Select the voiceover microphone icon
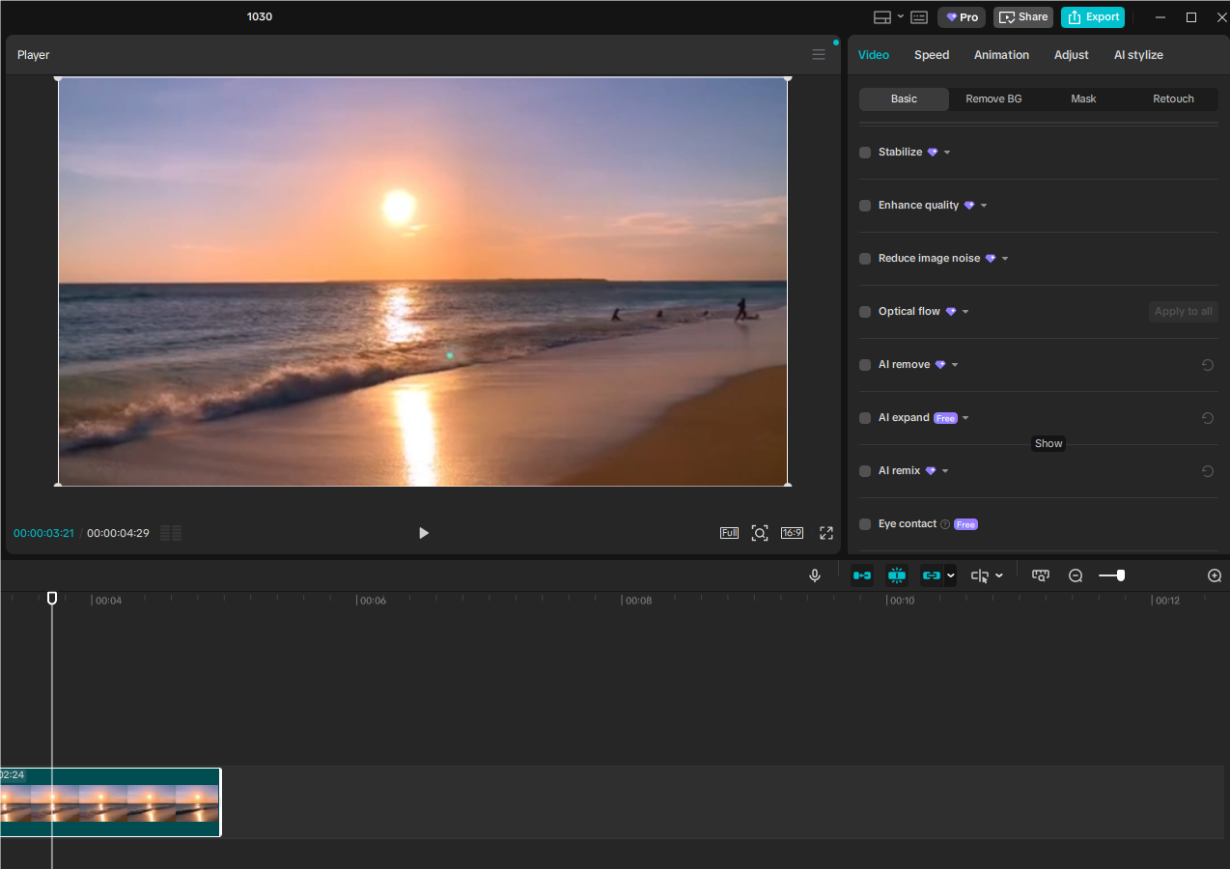This screenshot has height=869, width=1230. 814,575
